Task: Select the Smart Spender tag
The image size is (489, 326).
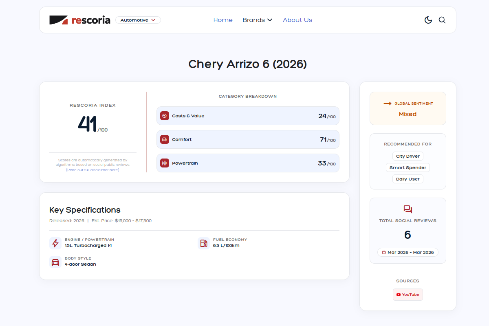Action: (x=408, y=167)
